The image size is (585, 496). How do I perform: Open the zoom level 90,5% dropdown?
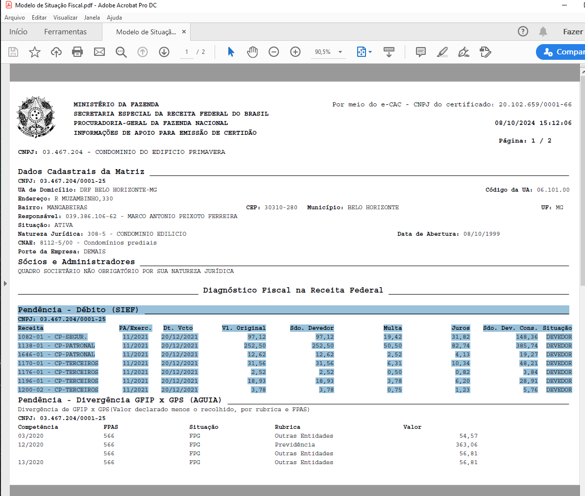point(340,52)
